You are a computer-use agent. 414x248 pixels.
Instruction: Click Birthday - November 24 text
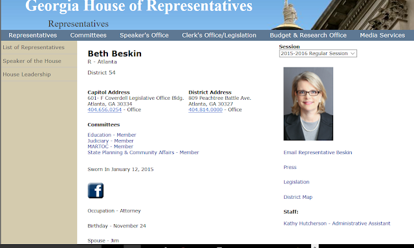116,226
